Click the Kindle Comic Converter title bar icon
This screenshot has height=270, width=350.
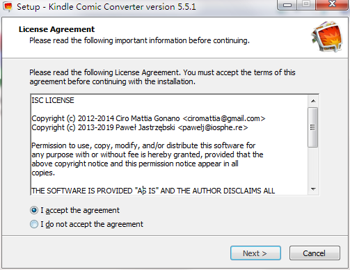pyautogui.click(x=7, y=7)
